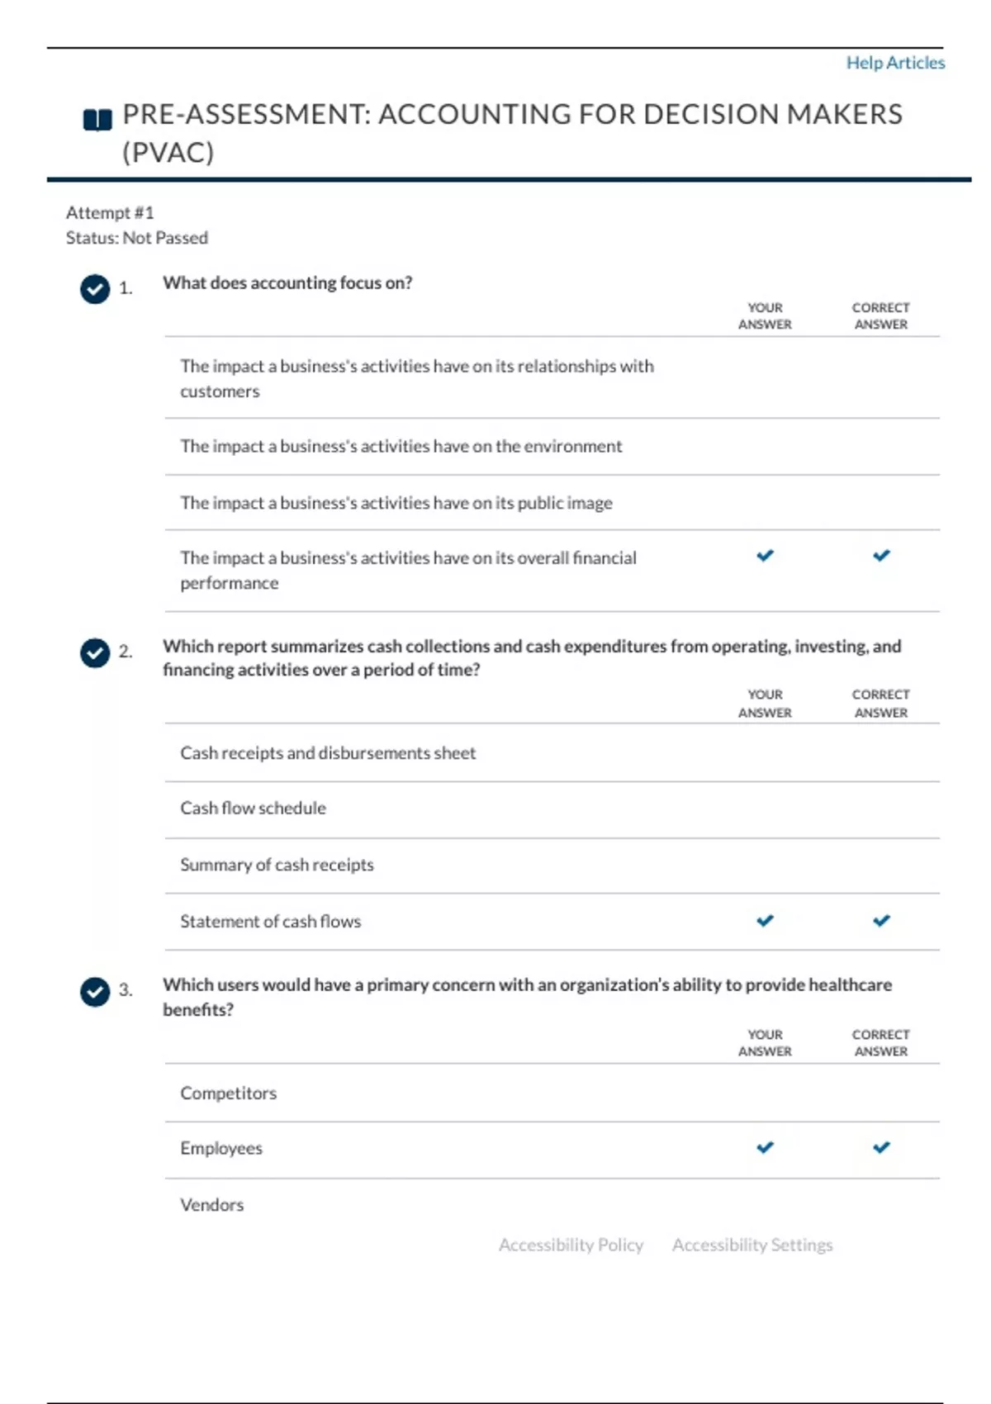Select the Competitors answer option

pos(552,1093)
